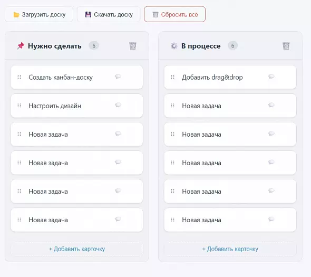311x277 pixels.
Task: Open the Добавить drag&drop card text
Action: (x=212, y=77)
